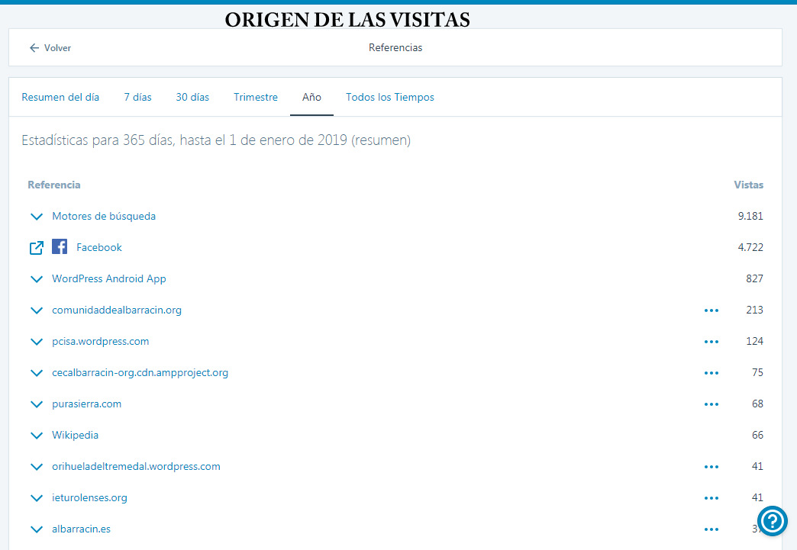This screenshot has width=797, height=550.
Task: Open the more options dots for ieturolenses.org
Action: (711, 498)
